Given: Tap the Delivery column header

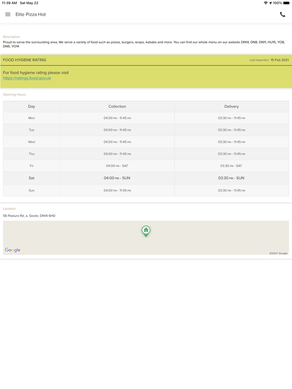Looking at the screenshot, I should click(232, 107).
